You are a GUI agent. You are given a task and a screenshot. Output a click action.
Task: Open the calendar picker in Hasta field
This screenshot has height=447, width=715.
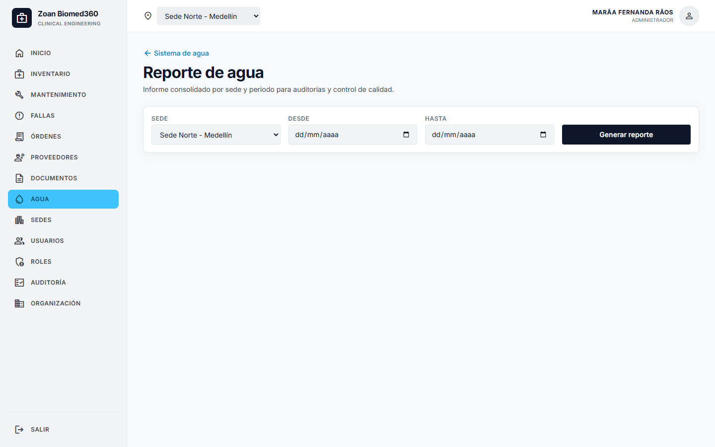(543, 135)
